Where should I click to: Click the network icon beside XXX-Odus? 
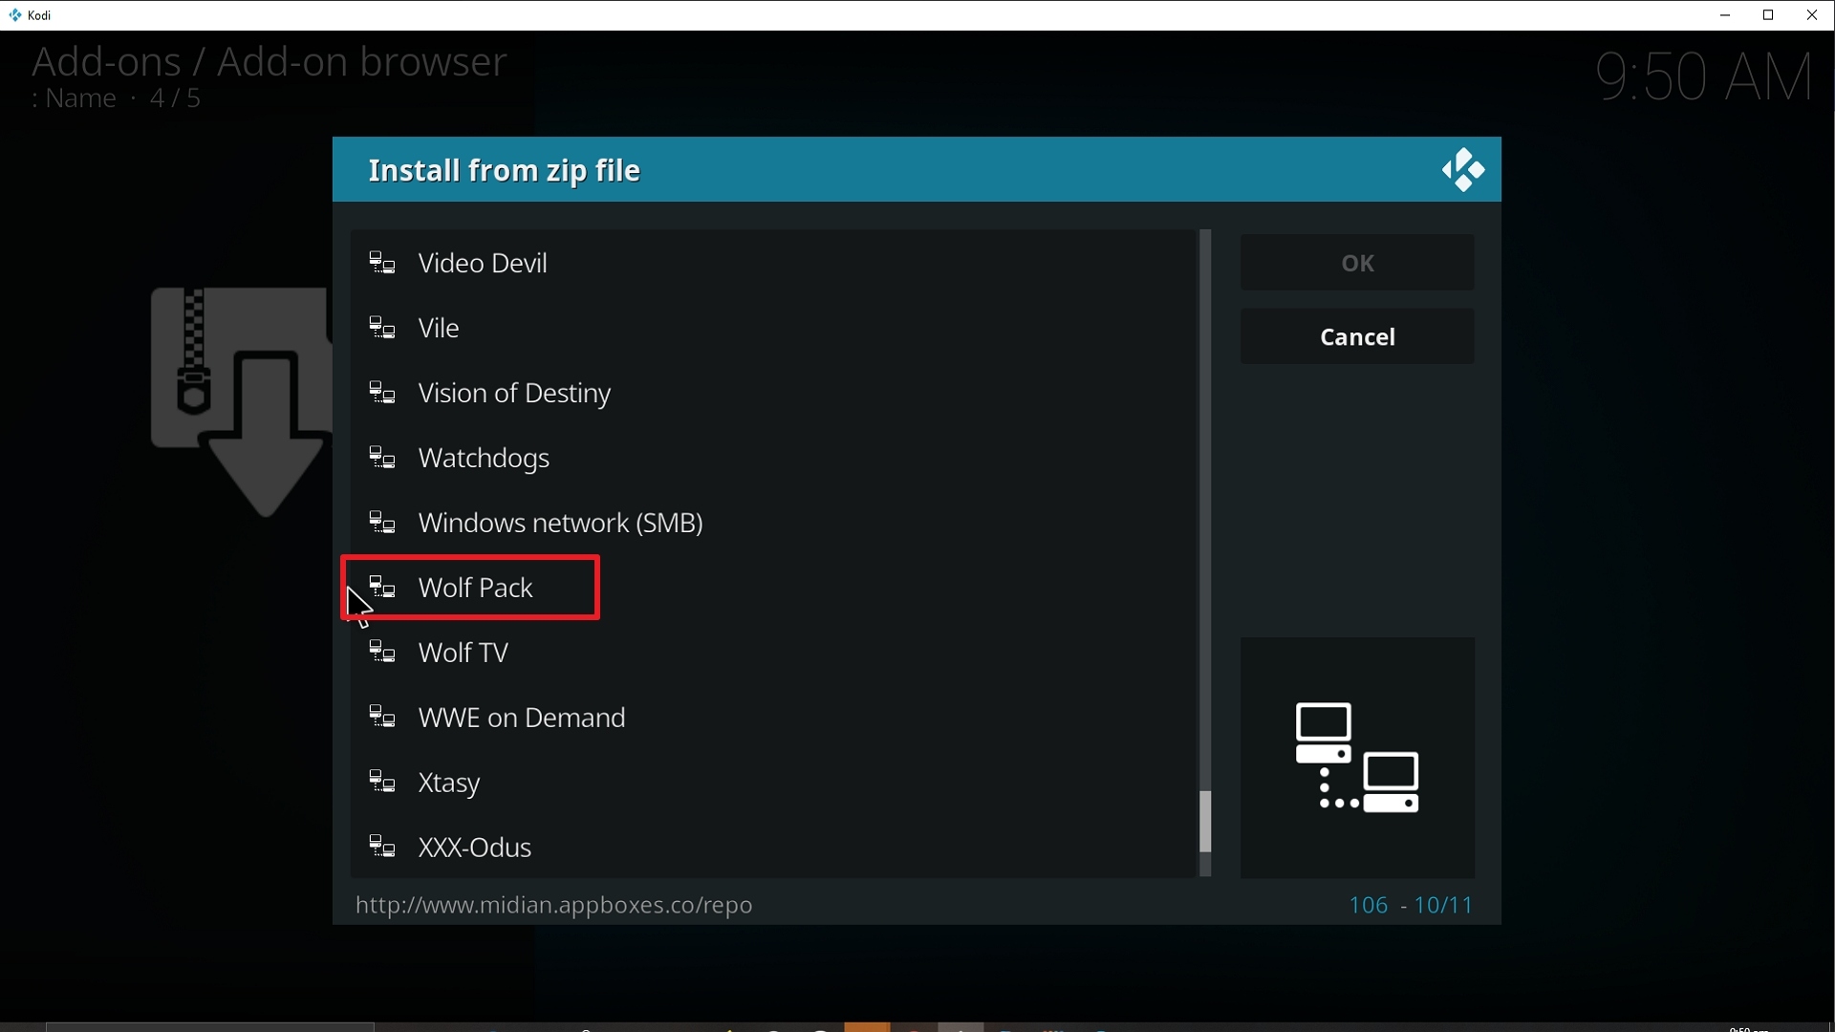pos(382,848)
